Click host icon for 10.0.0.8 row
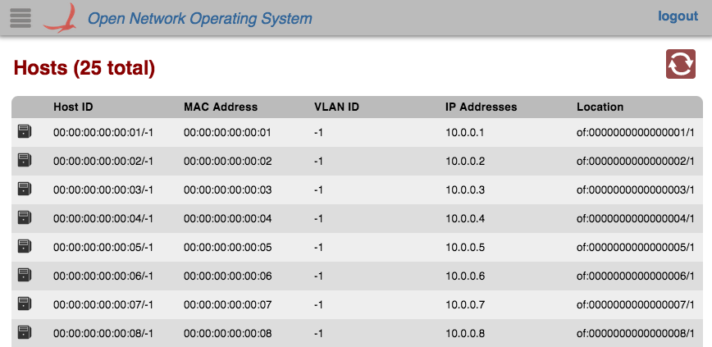The width and height of the screenshot is (712, 347). 25,332
